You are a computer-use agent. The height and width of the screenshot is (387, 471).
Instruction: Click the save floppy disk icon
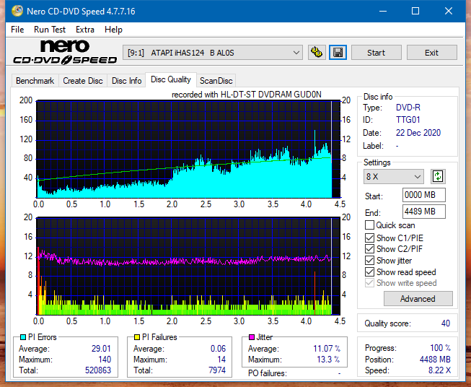(x=338, y=53)
